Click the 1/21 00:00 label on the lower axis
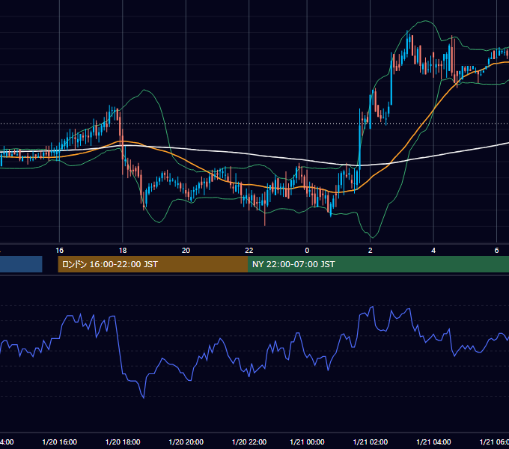Viewport: 509px width, 449px height. (x=307, y=442)
